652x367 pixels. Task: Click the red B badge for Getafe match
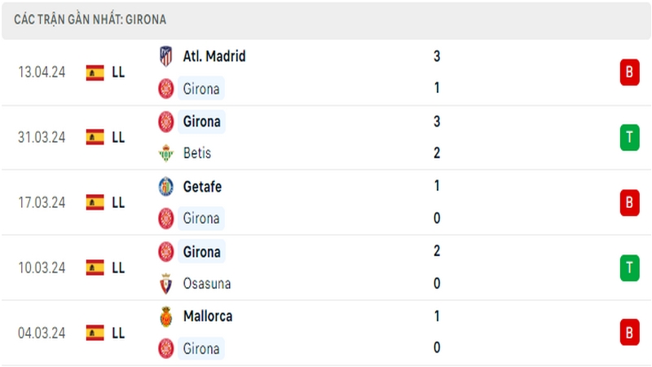pyautogui.click(x=629, y=202)
